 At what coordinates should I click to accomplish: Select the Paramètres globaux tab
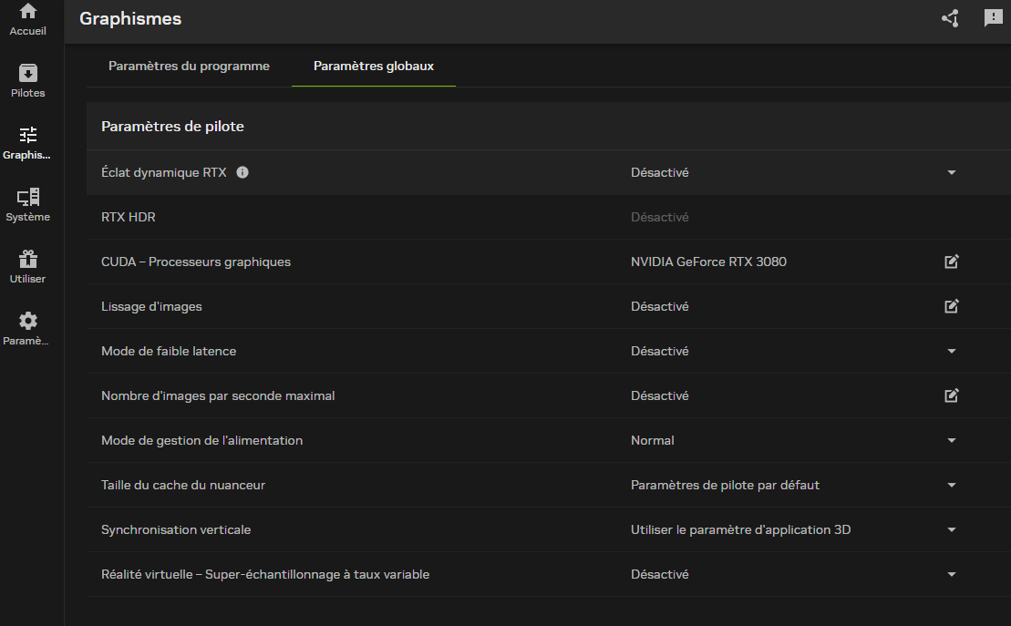tap(373, 67)
